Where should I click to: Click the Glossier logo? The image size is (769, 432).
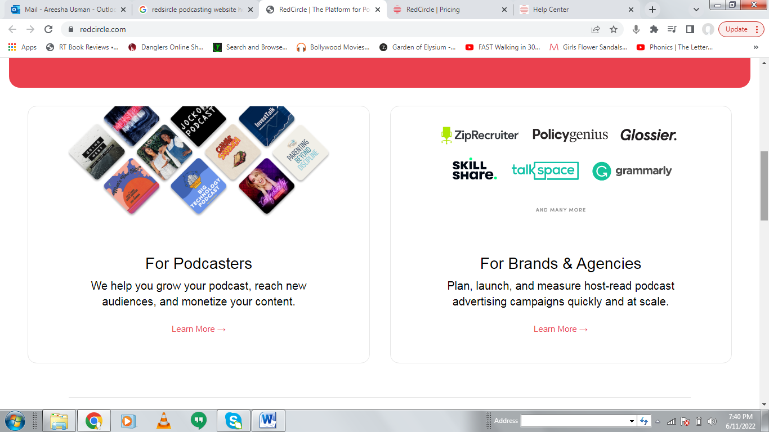point(649,135)
